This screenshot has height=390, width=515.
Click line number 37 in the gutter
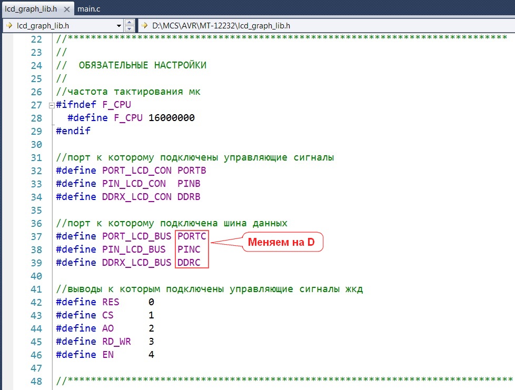pyautogui.click(x=36, y=236)
